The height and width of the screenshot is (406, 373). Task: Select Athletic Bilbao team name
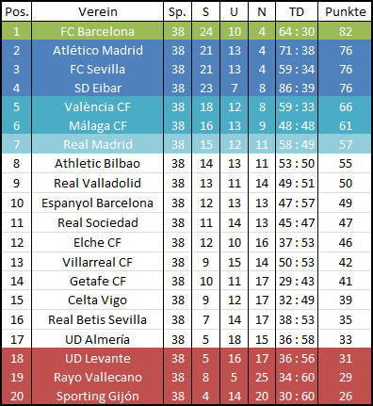[x=97, y=163]
